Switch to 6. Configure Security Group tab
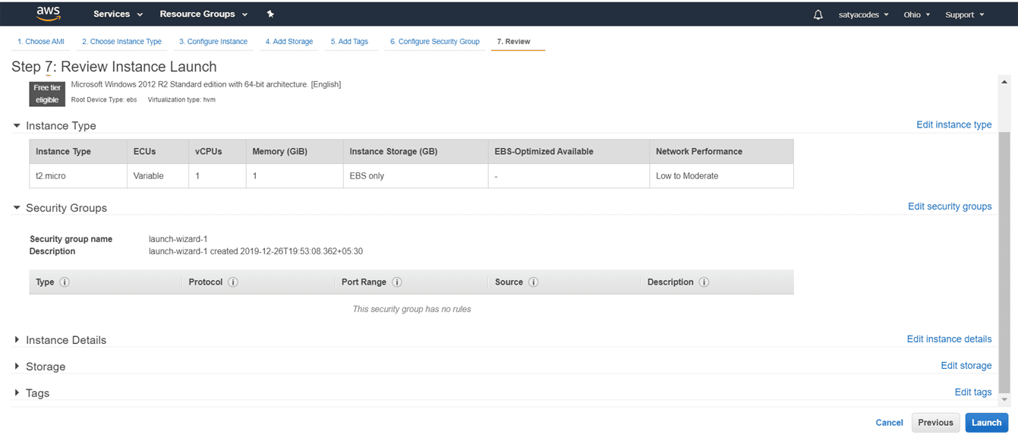Screen dimensions: 1018x441 [x=434, y=42]
